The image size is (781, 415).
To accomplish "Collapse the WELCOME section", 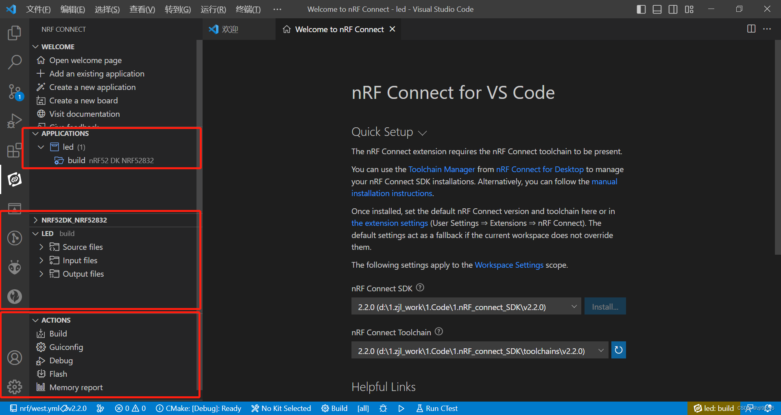I will click(35, 47).
